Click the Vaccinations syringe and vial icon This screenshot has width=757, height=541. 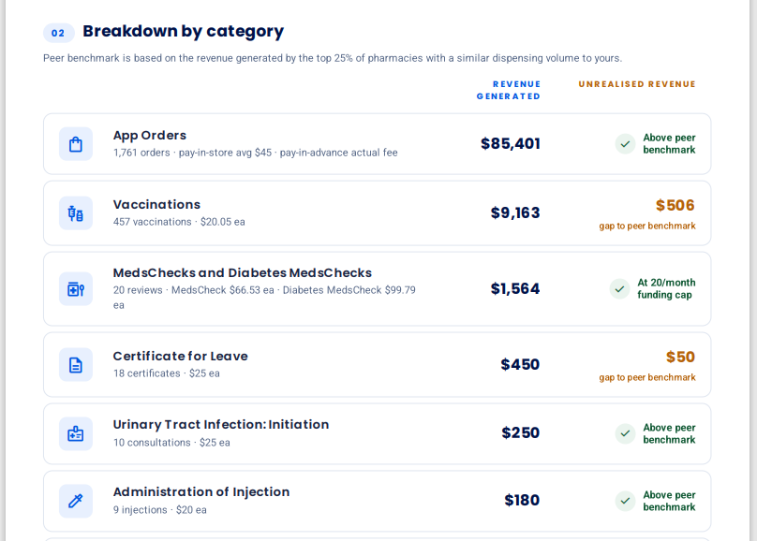76,213
